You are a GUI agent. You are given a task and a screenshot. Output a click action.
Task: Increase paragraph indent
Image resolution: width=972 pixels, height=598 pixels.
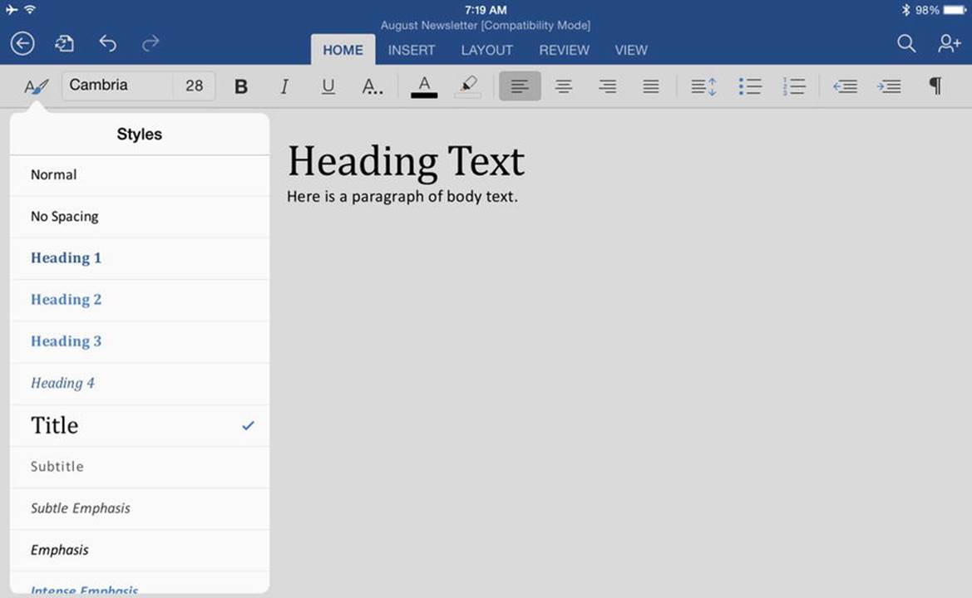click(x=889, y=86)
